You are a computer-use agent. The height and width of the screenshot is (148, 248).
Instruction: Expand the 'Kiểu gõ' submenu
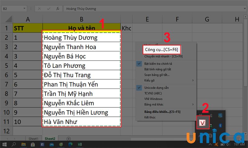tap(193, 81)
